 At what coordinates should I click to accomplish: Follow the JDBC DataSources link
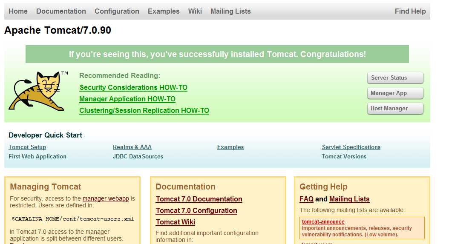coord(138,156)
